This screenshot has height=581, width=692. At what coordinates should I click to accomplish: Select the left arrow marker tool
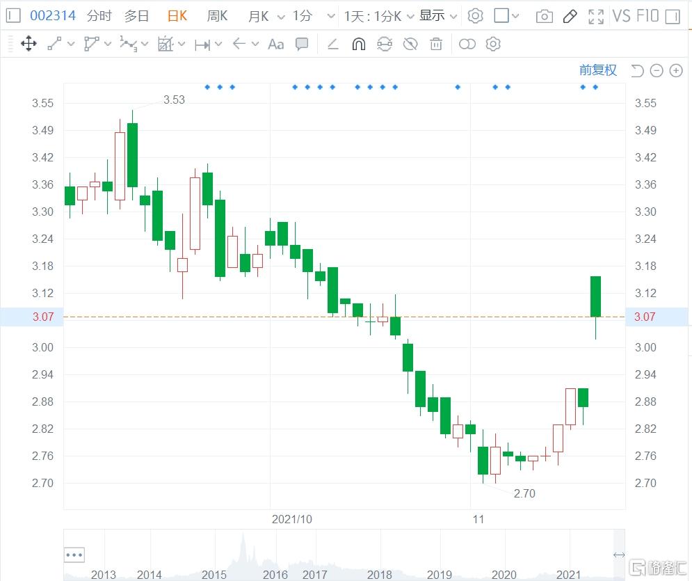[x=239, y=43]
